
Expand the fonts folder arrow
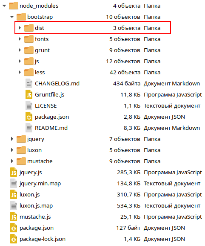coord(20,39)
